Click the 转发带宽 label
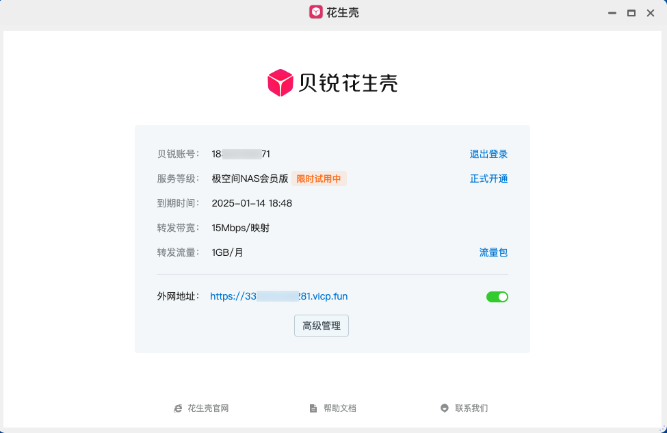667x433 pixels. (x=178, y=228)
